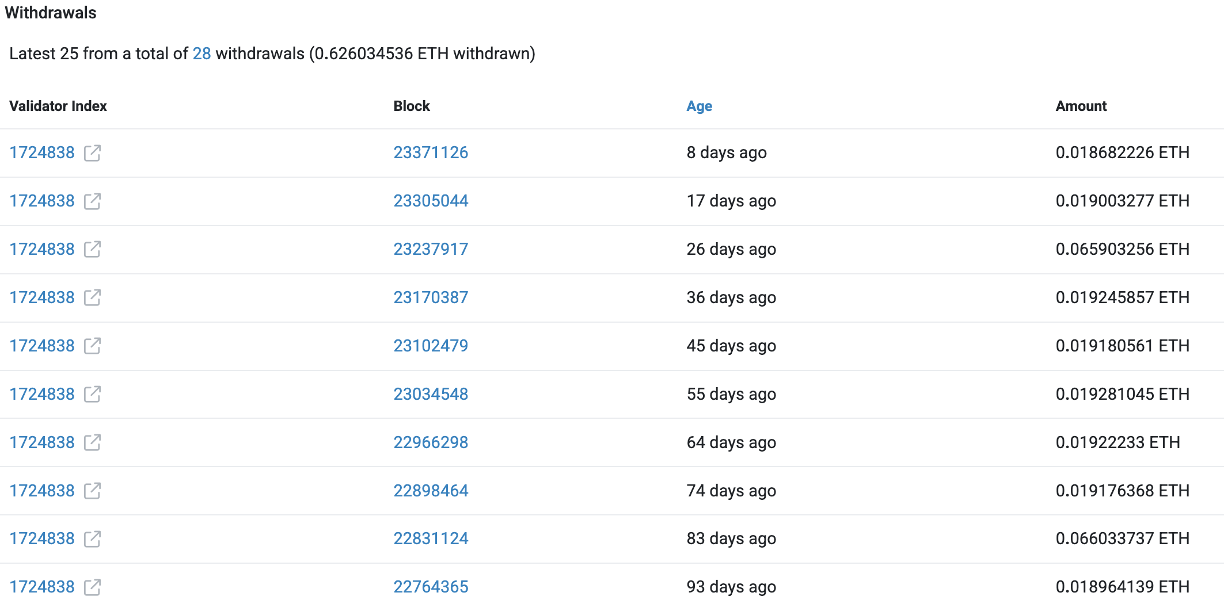The height and width of the screenshot is (604, 1224).
Task: Click external link icon in the 17 days ago row
Action: [92, 201]
